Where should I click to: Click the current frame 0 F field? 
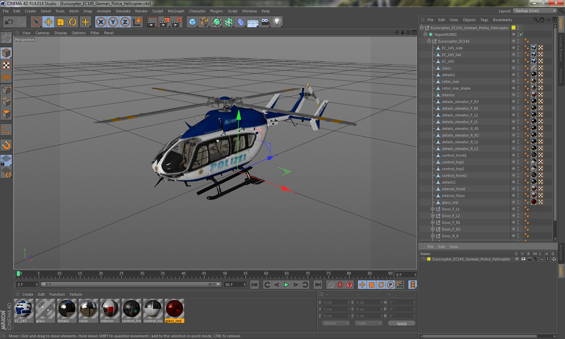(27, 284)
